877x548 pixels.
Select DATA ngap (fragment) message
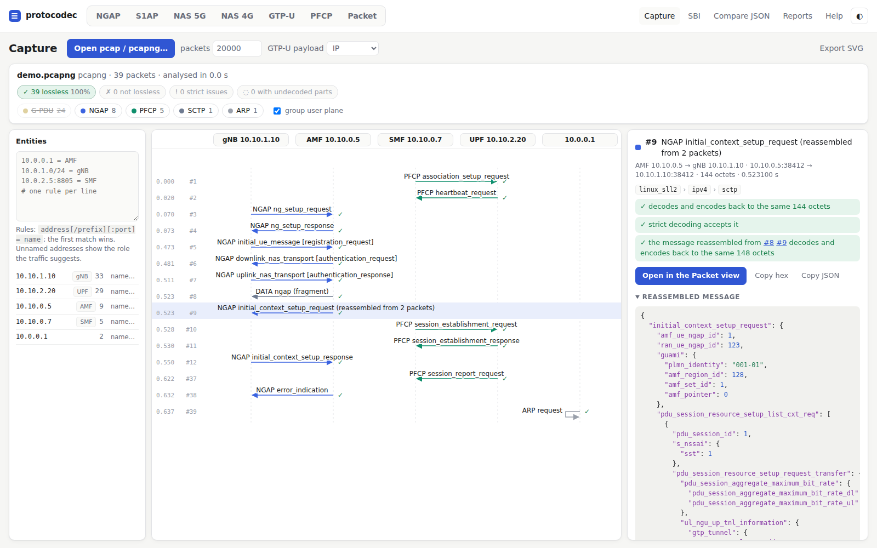[x=292, y=292]
